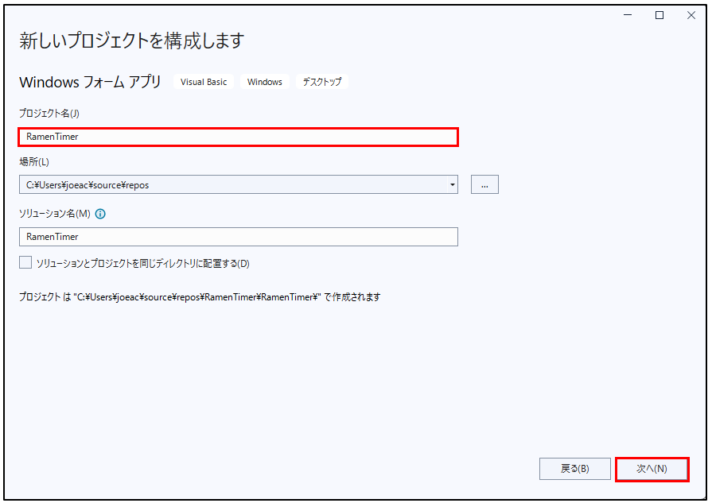Click the ソリューション名(M) label

pos(55,214)
